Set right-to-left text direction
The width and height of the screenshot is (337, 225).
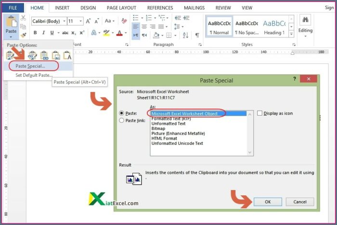pos(144,35)
